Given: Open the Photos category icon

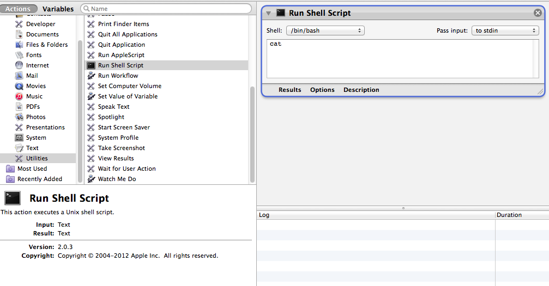Looking at the screenshot, I should tap(19, 117).
